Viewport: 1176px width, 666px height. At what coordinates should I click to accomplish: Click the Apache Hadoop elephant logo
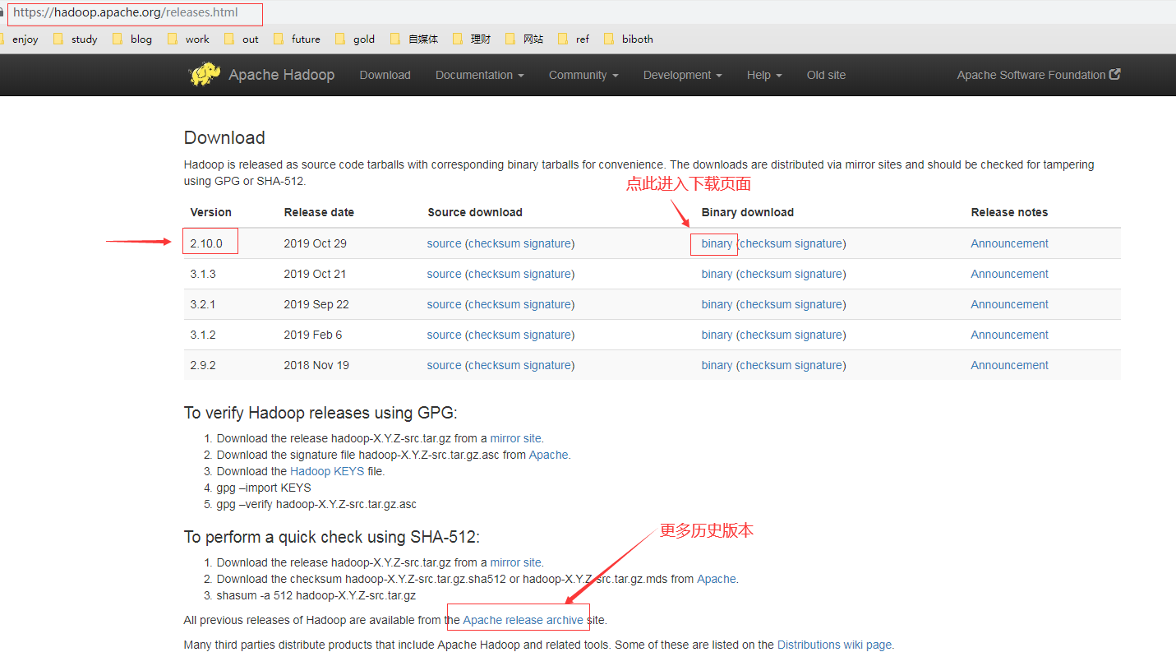(205, 75)
